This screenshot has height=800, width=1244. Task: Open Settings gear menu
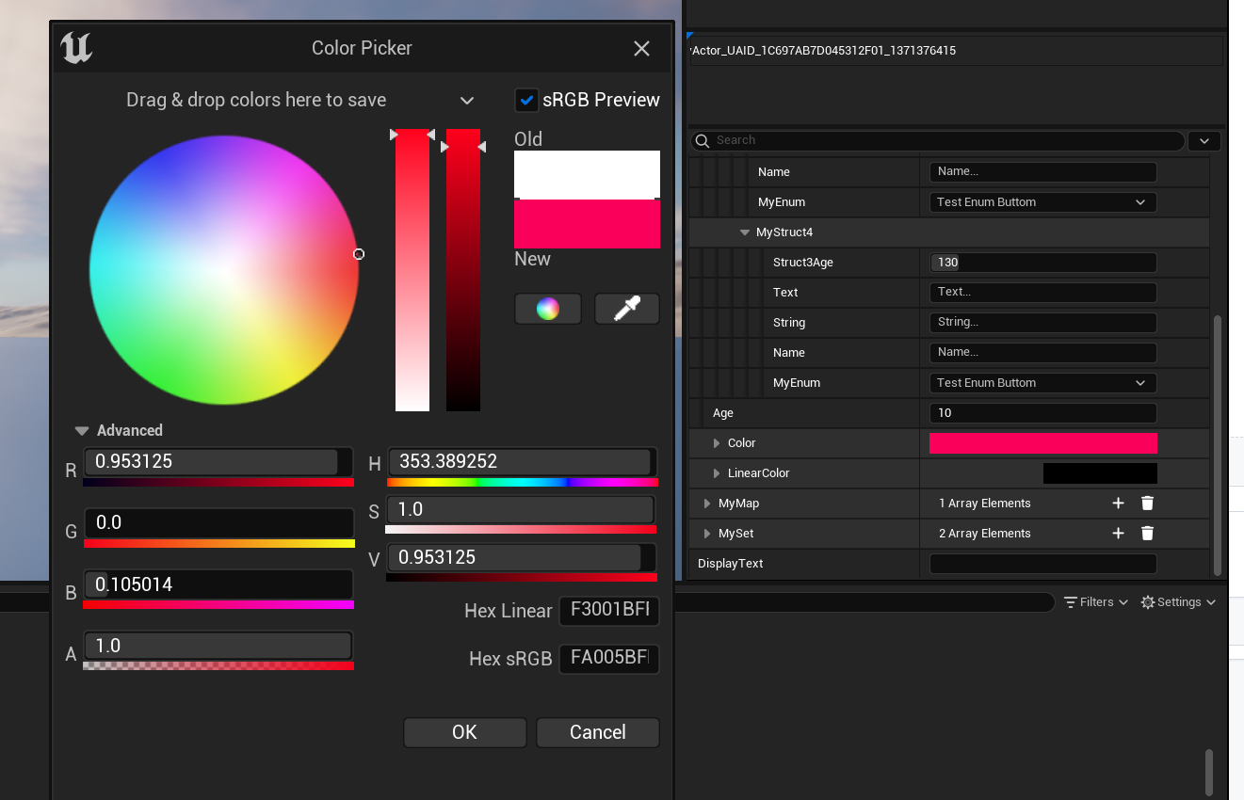(1178, 602)
